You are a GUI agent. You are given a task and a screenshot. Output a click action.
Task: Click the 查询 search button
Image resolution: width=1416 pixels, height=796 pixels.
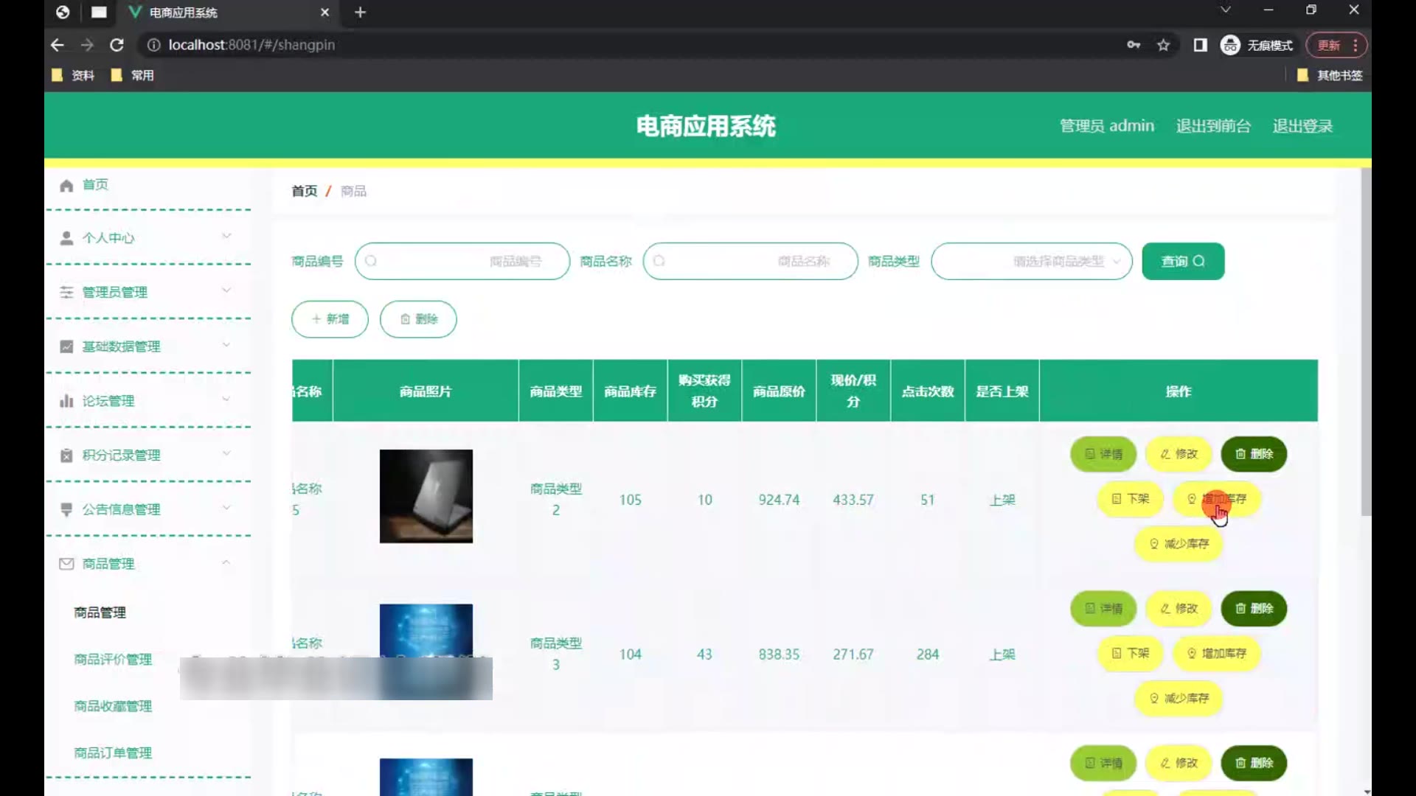pos(1182,262)
